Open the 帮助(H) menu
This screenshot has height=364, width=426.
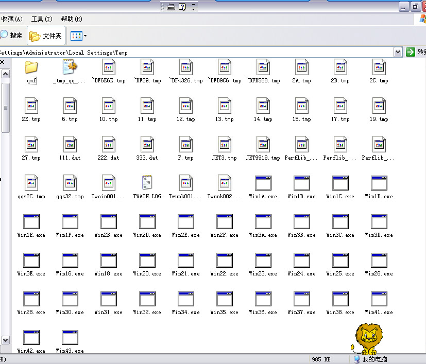(x=72, y=19)
